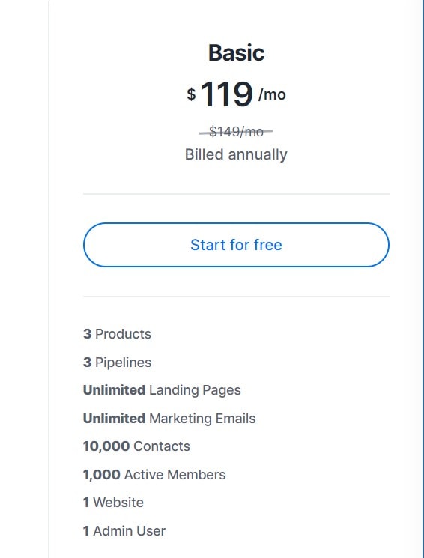The image size is (424, 558).
Task: Click the divider line above Start for free
Action: tap(236, 194)
